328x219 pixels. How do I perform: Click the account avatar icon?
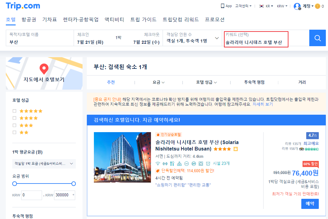(x=297, y=6)
